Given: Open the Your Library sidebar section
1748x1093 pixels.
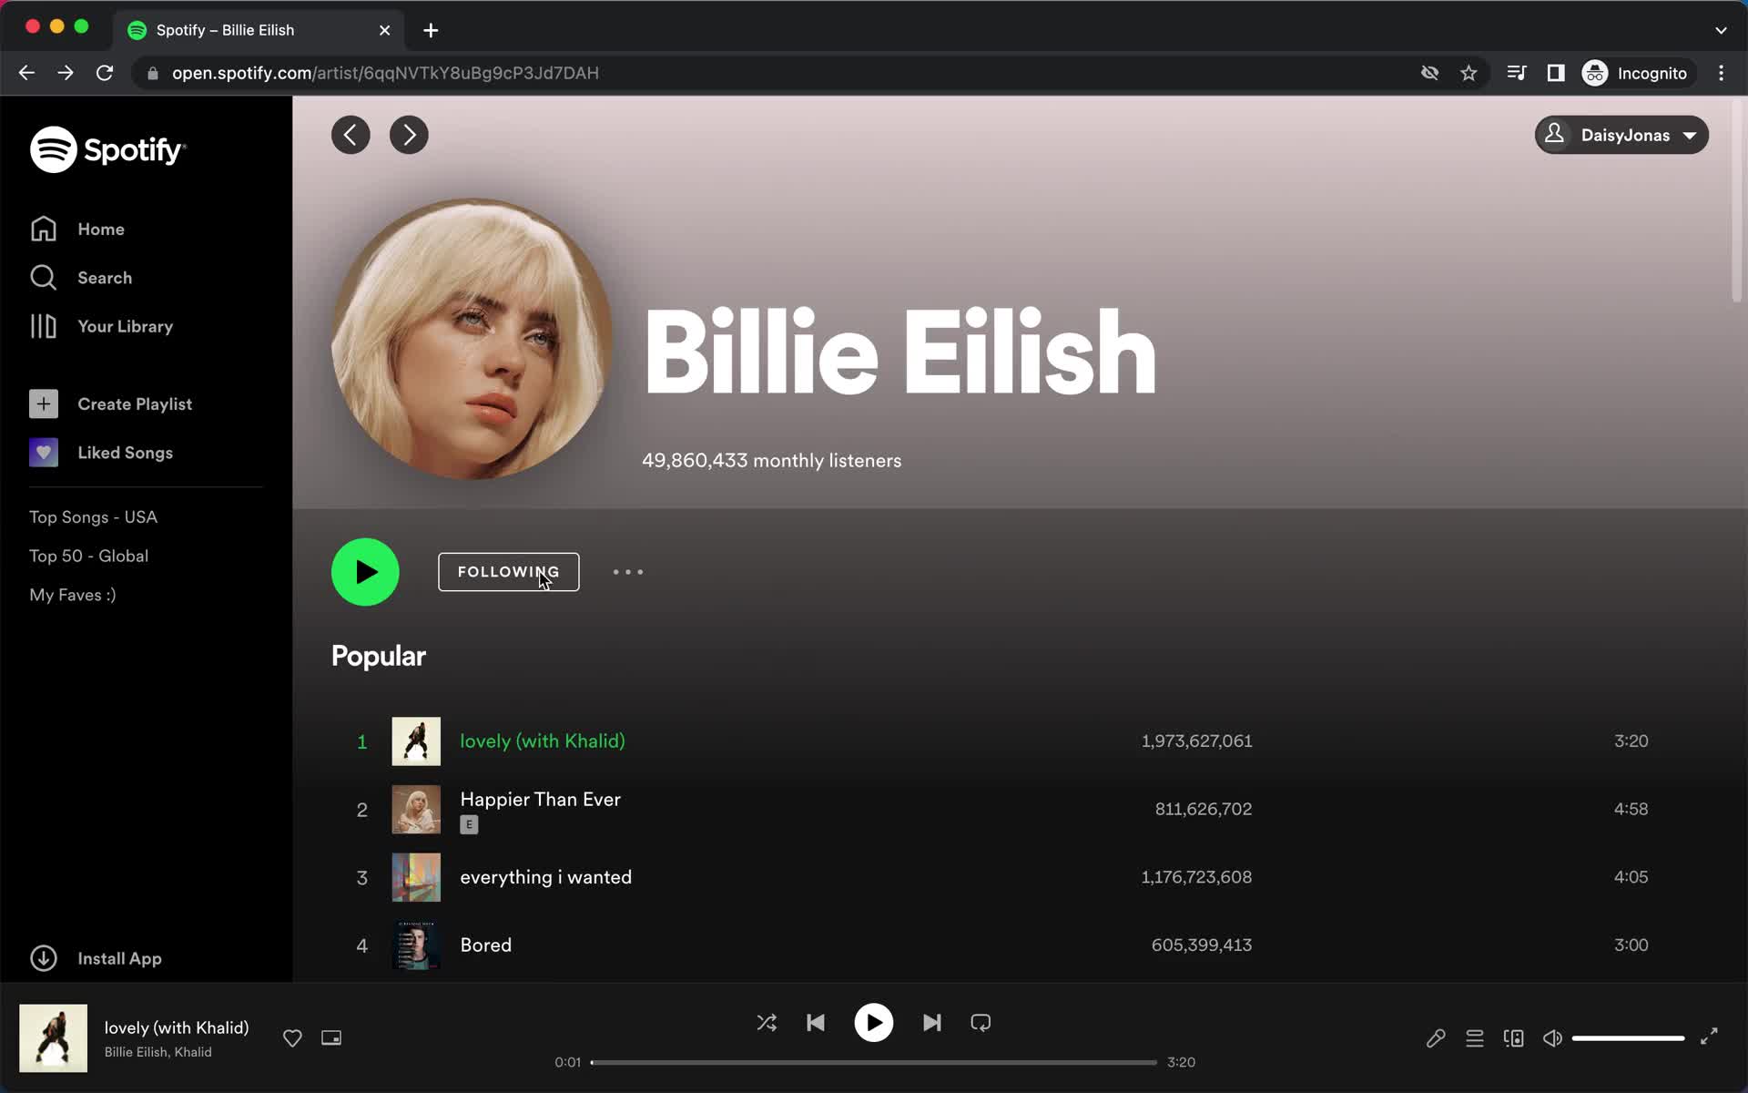Looking at the screenshot, I should 125,326.
